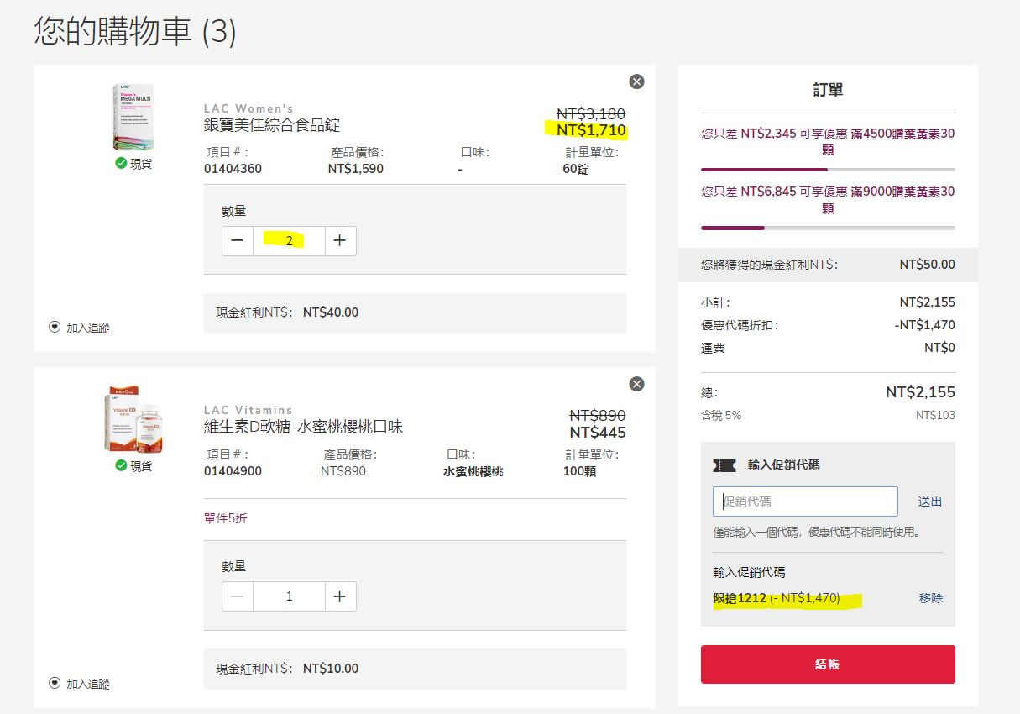Select the discounted price NT$445
The width and height of the screenshot is (1020, 714).
pyautogui.click(x=598, y=433)
